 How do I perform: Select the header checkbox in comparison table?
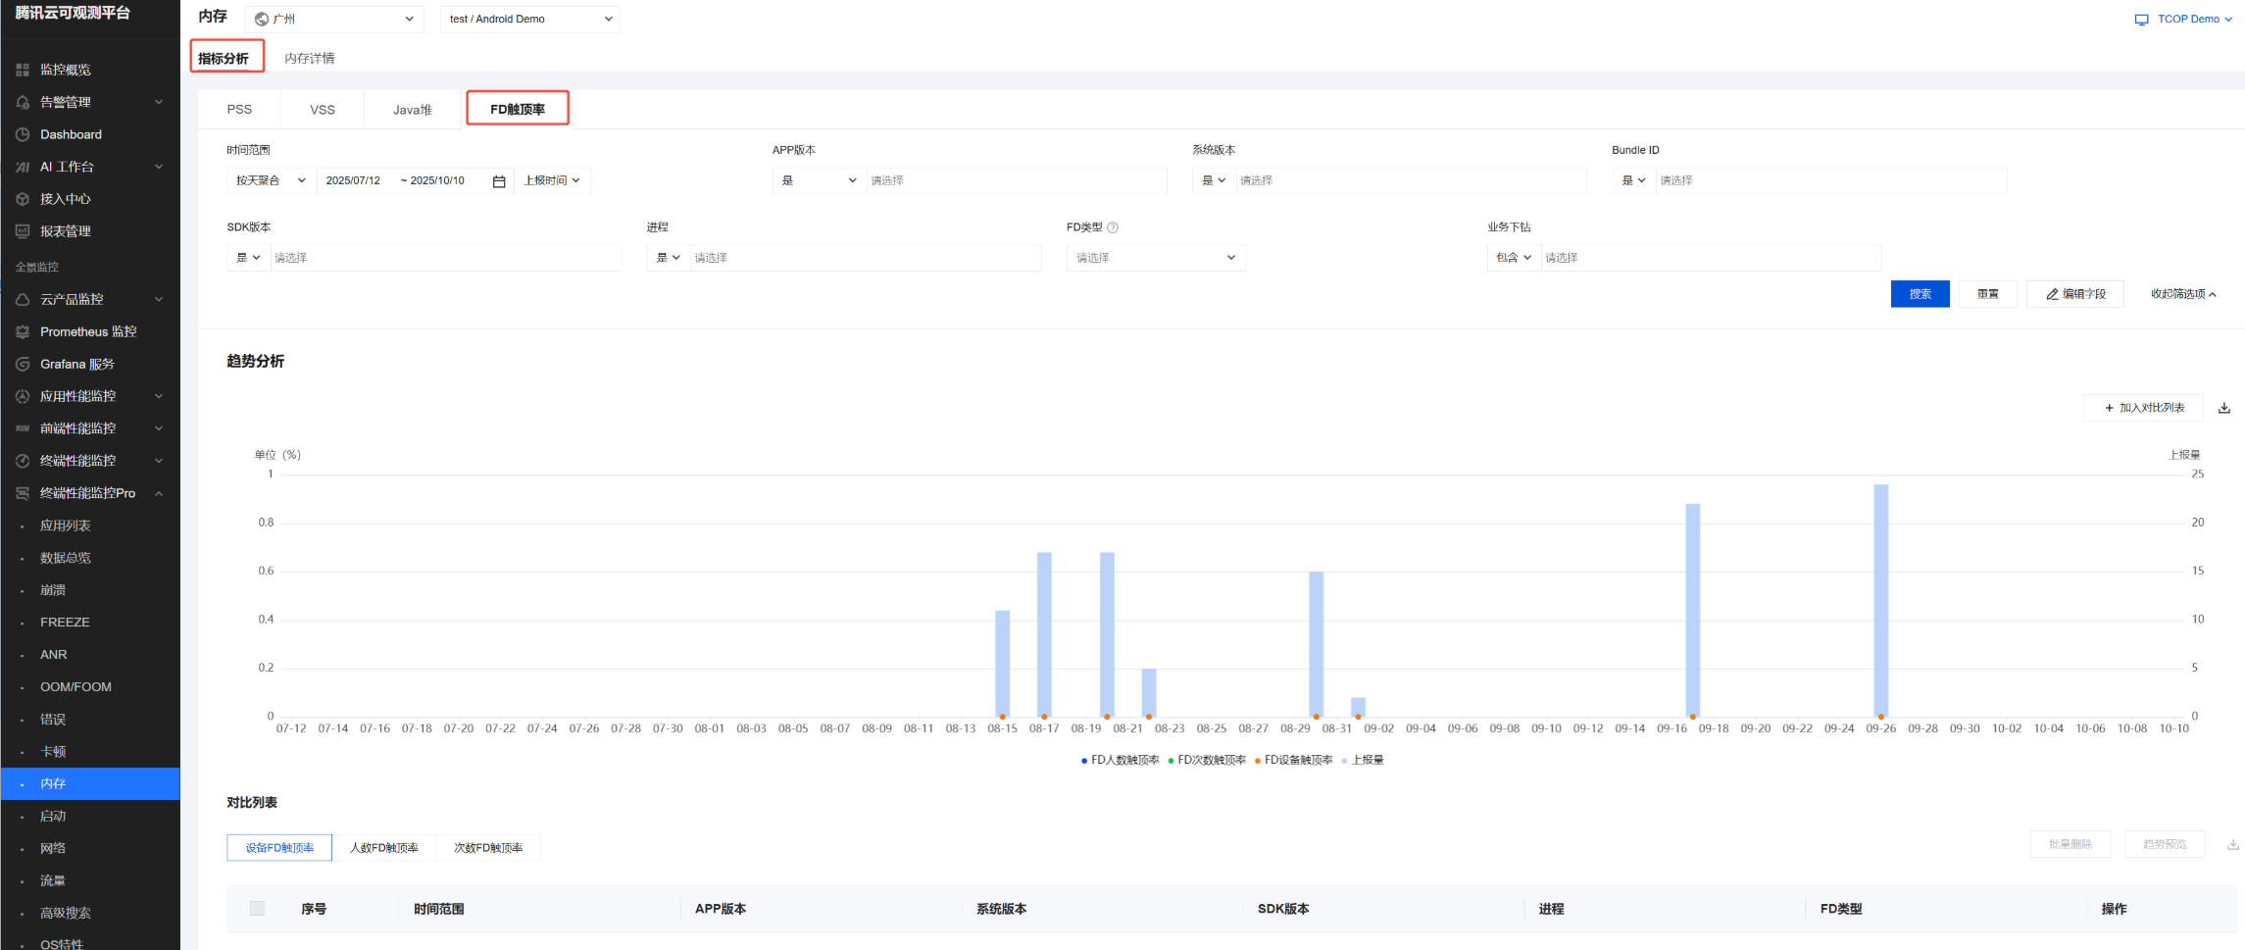257,909
